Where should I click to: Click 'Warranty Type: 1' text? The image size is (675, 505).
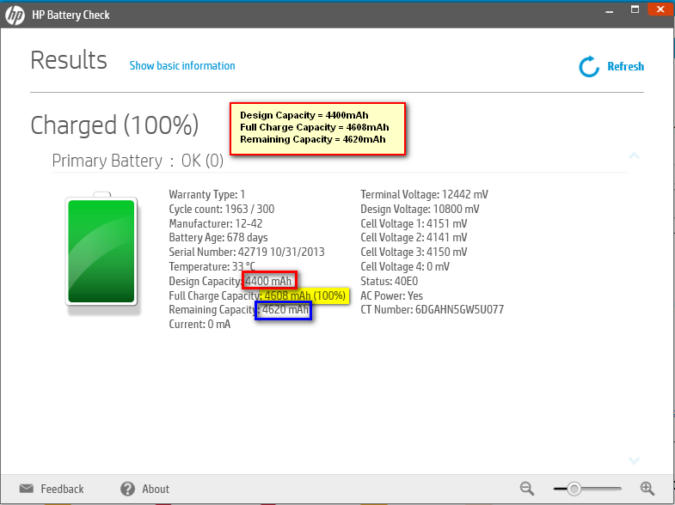tap(206, 195)
